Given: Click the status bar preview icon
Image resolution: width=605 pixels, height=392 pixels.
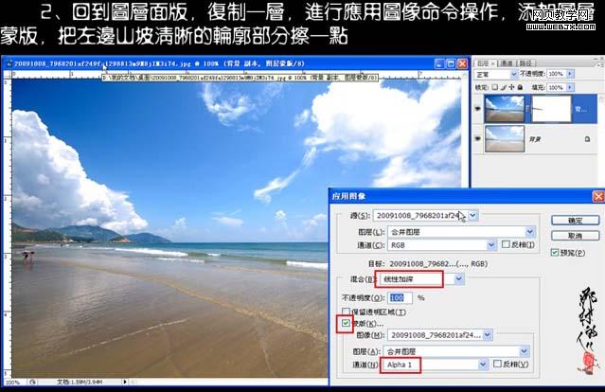Looking at the screenshot, I should tap(32, 382).
